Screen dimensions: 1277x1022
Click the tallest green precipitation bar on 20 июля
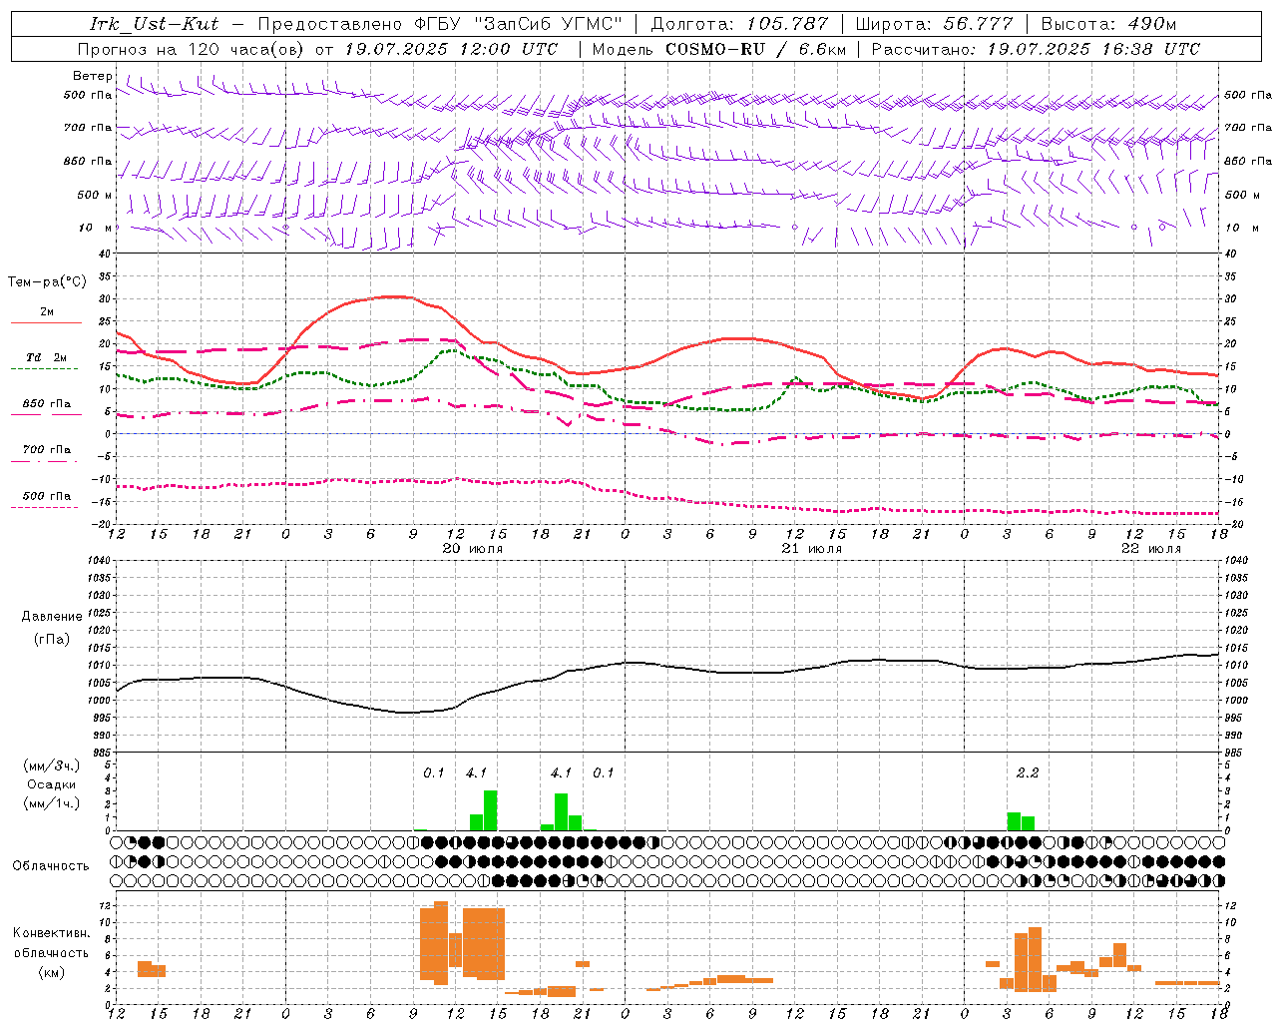(490, 810)
